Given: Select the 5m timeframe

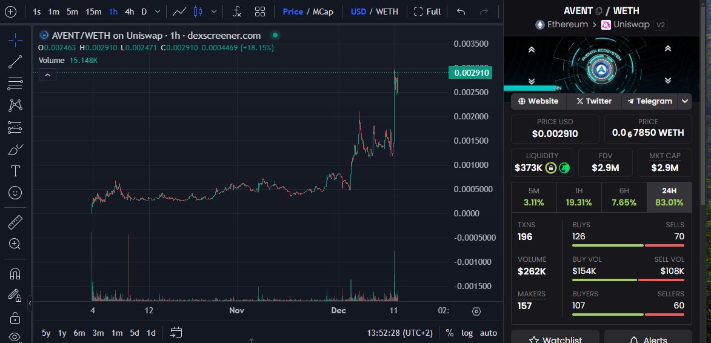Looking at the screenshot, I should tap(72, 12).
